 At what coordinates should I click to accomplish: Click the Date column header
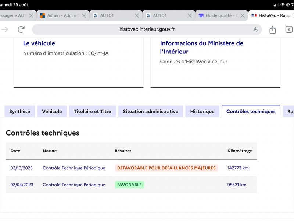pos(15,151)
